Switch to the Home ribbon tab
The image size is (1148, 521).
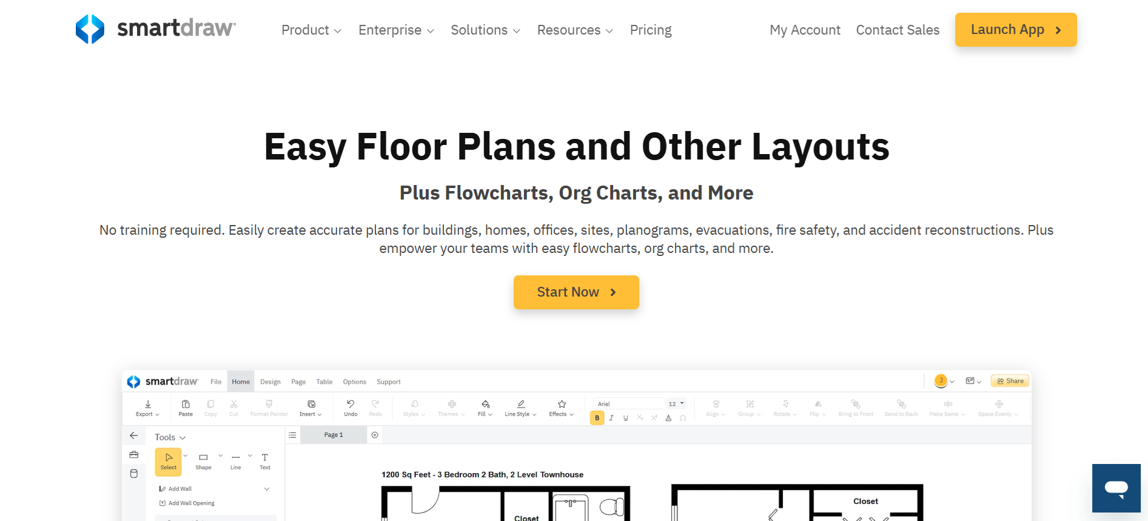241,382
